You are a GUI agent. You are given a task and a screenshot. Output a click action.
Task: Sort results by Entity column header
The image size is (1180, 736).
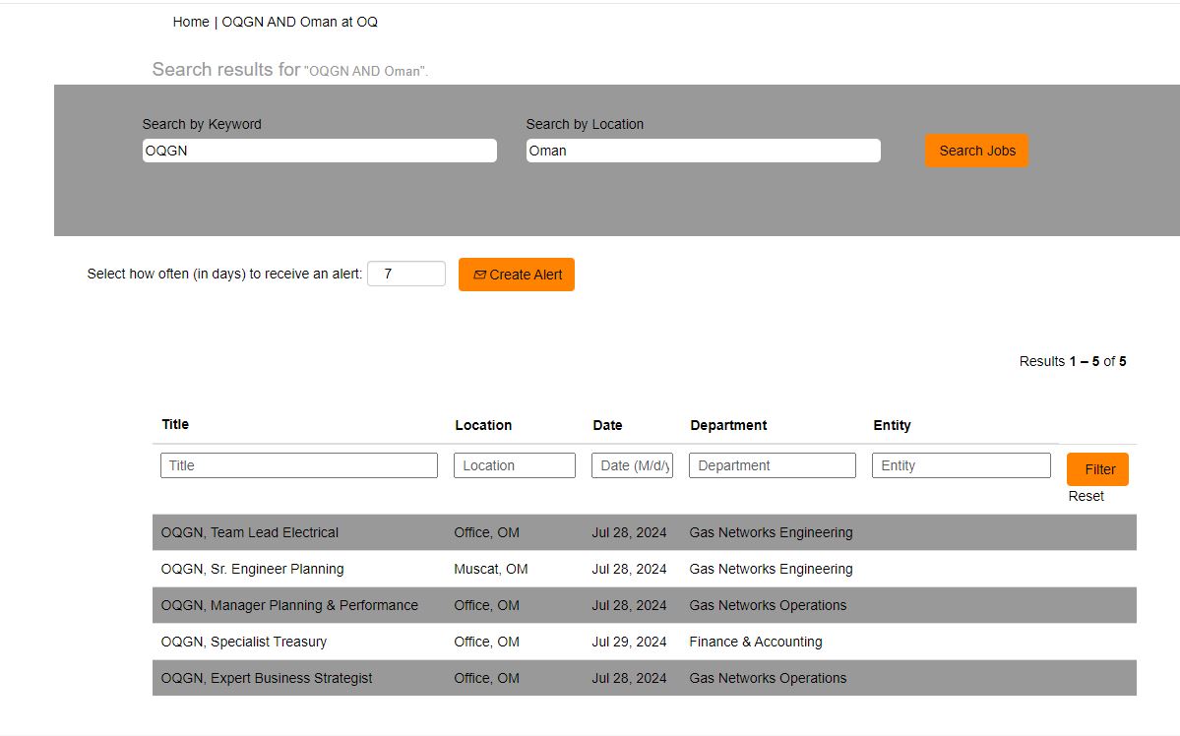point(892,425)
